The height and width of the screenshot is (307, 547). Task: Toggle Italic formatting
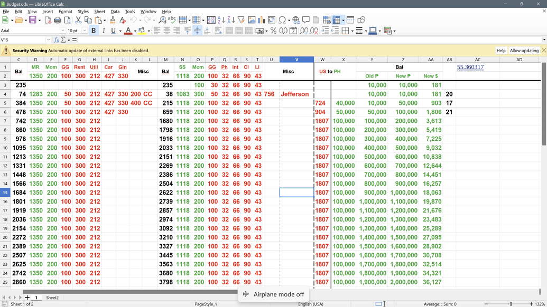pos(104,31)
